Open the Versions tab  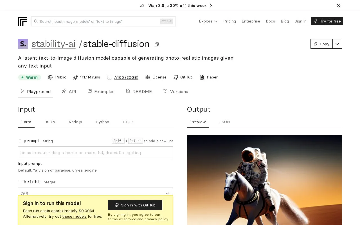175,91
